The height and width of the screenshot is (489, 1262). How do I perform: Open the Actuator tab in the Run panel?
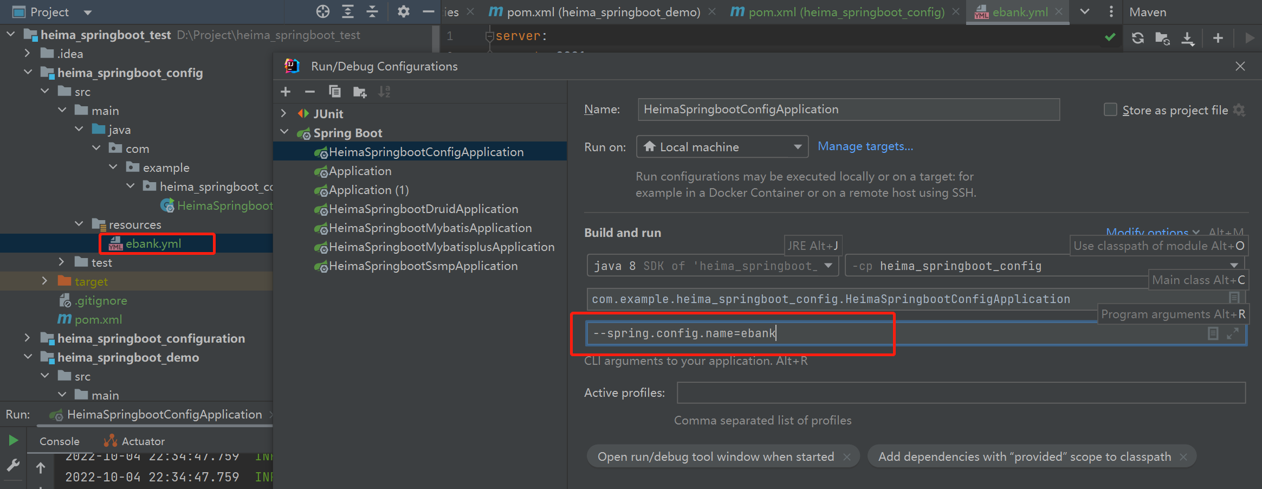tap(143, 441)
